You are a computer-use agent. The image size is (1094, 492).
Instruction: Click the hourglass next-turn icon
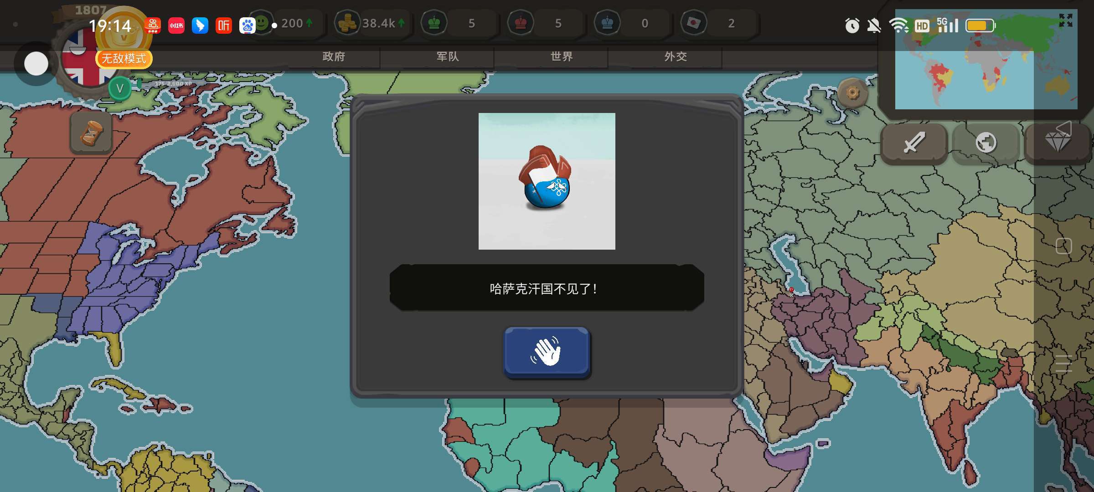[x=91, y=133]
